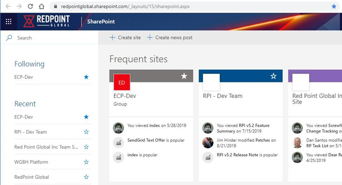This screenshot has height=185, width=342.
Task: Go to browser home icon
Action: pos(41,6)
